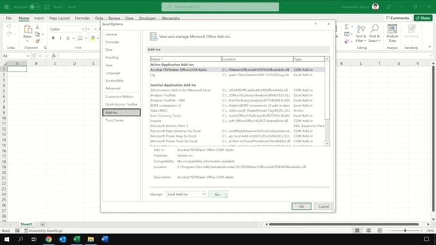
Task: Sort add-ins by Name column header
Action: point(186,59)
